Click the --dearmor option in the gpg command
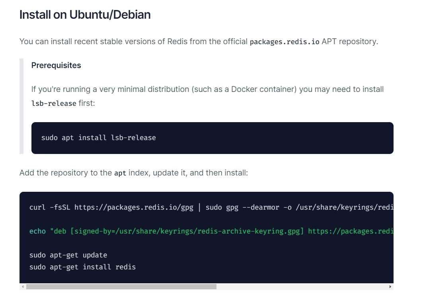This screenshot has width=423, height=298. 261,207
